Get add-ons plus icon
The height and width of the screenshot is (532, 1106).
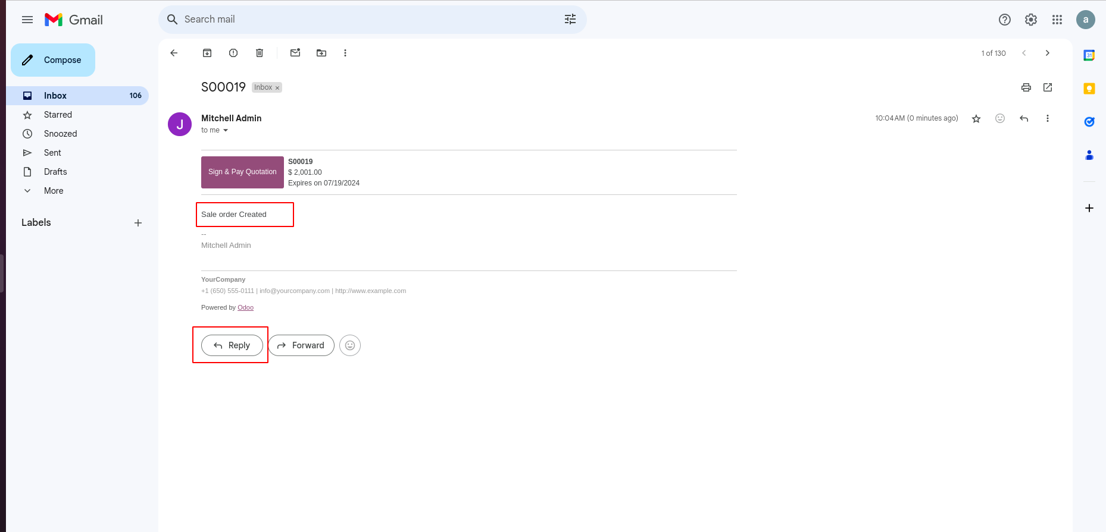[1089, 208]
